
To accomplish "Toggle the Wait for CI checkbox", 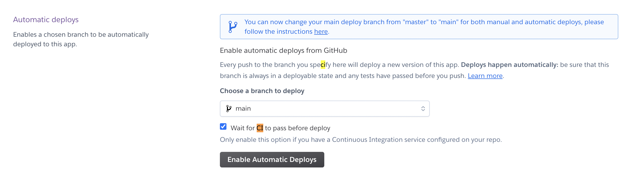I will click(223, 126).
